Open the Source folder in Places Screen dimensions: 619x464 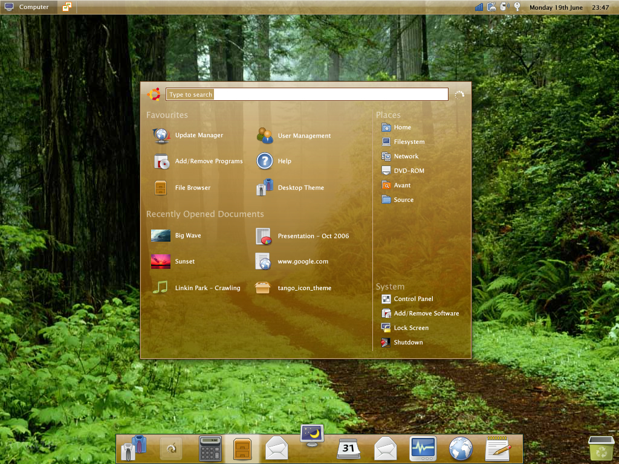pos(398,199)
